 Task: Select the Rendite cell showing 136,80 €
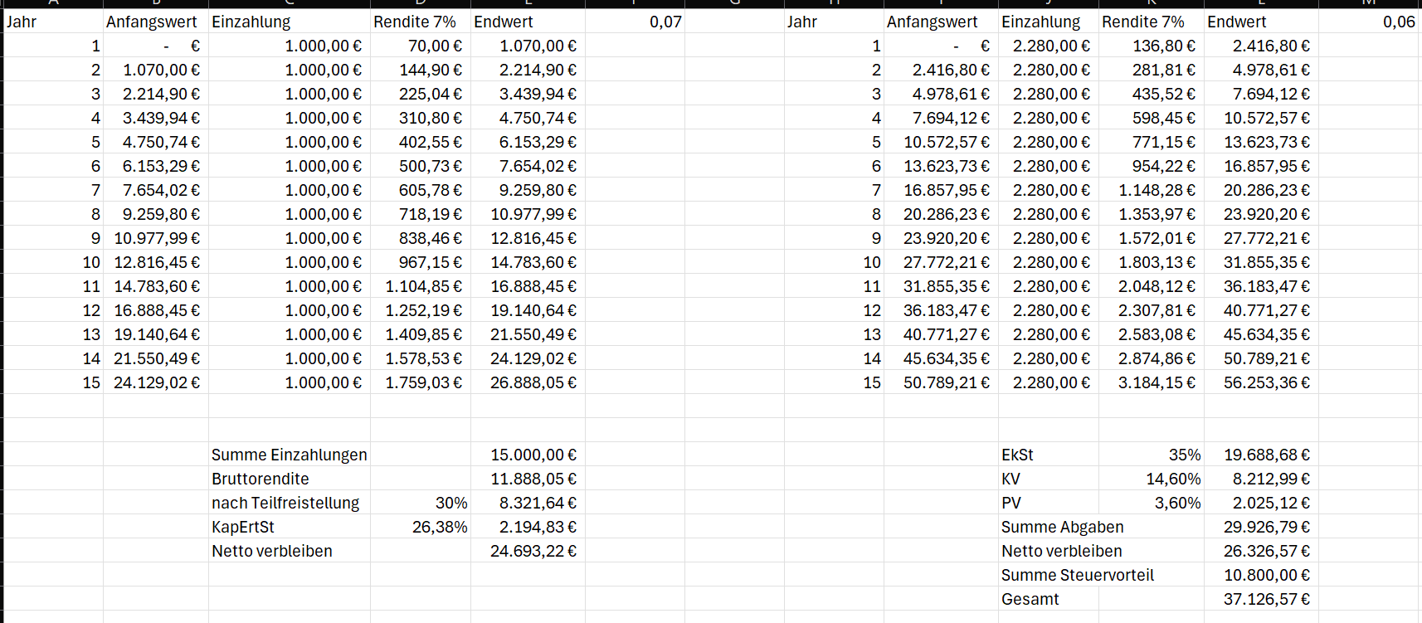coord(1151,46)
